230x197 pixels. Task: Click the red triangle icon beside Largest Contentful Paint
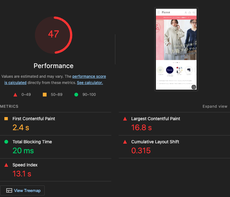coord(125,119)
